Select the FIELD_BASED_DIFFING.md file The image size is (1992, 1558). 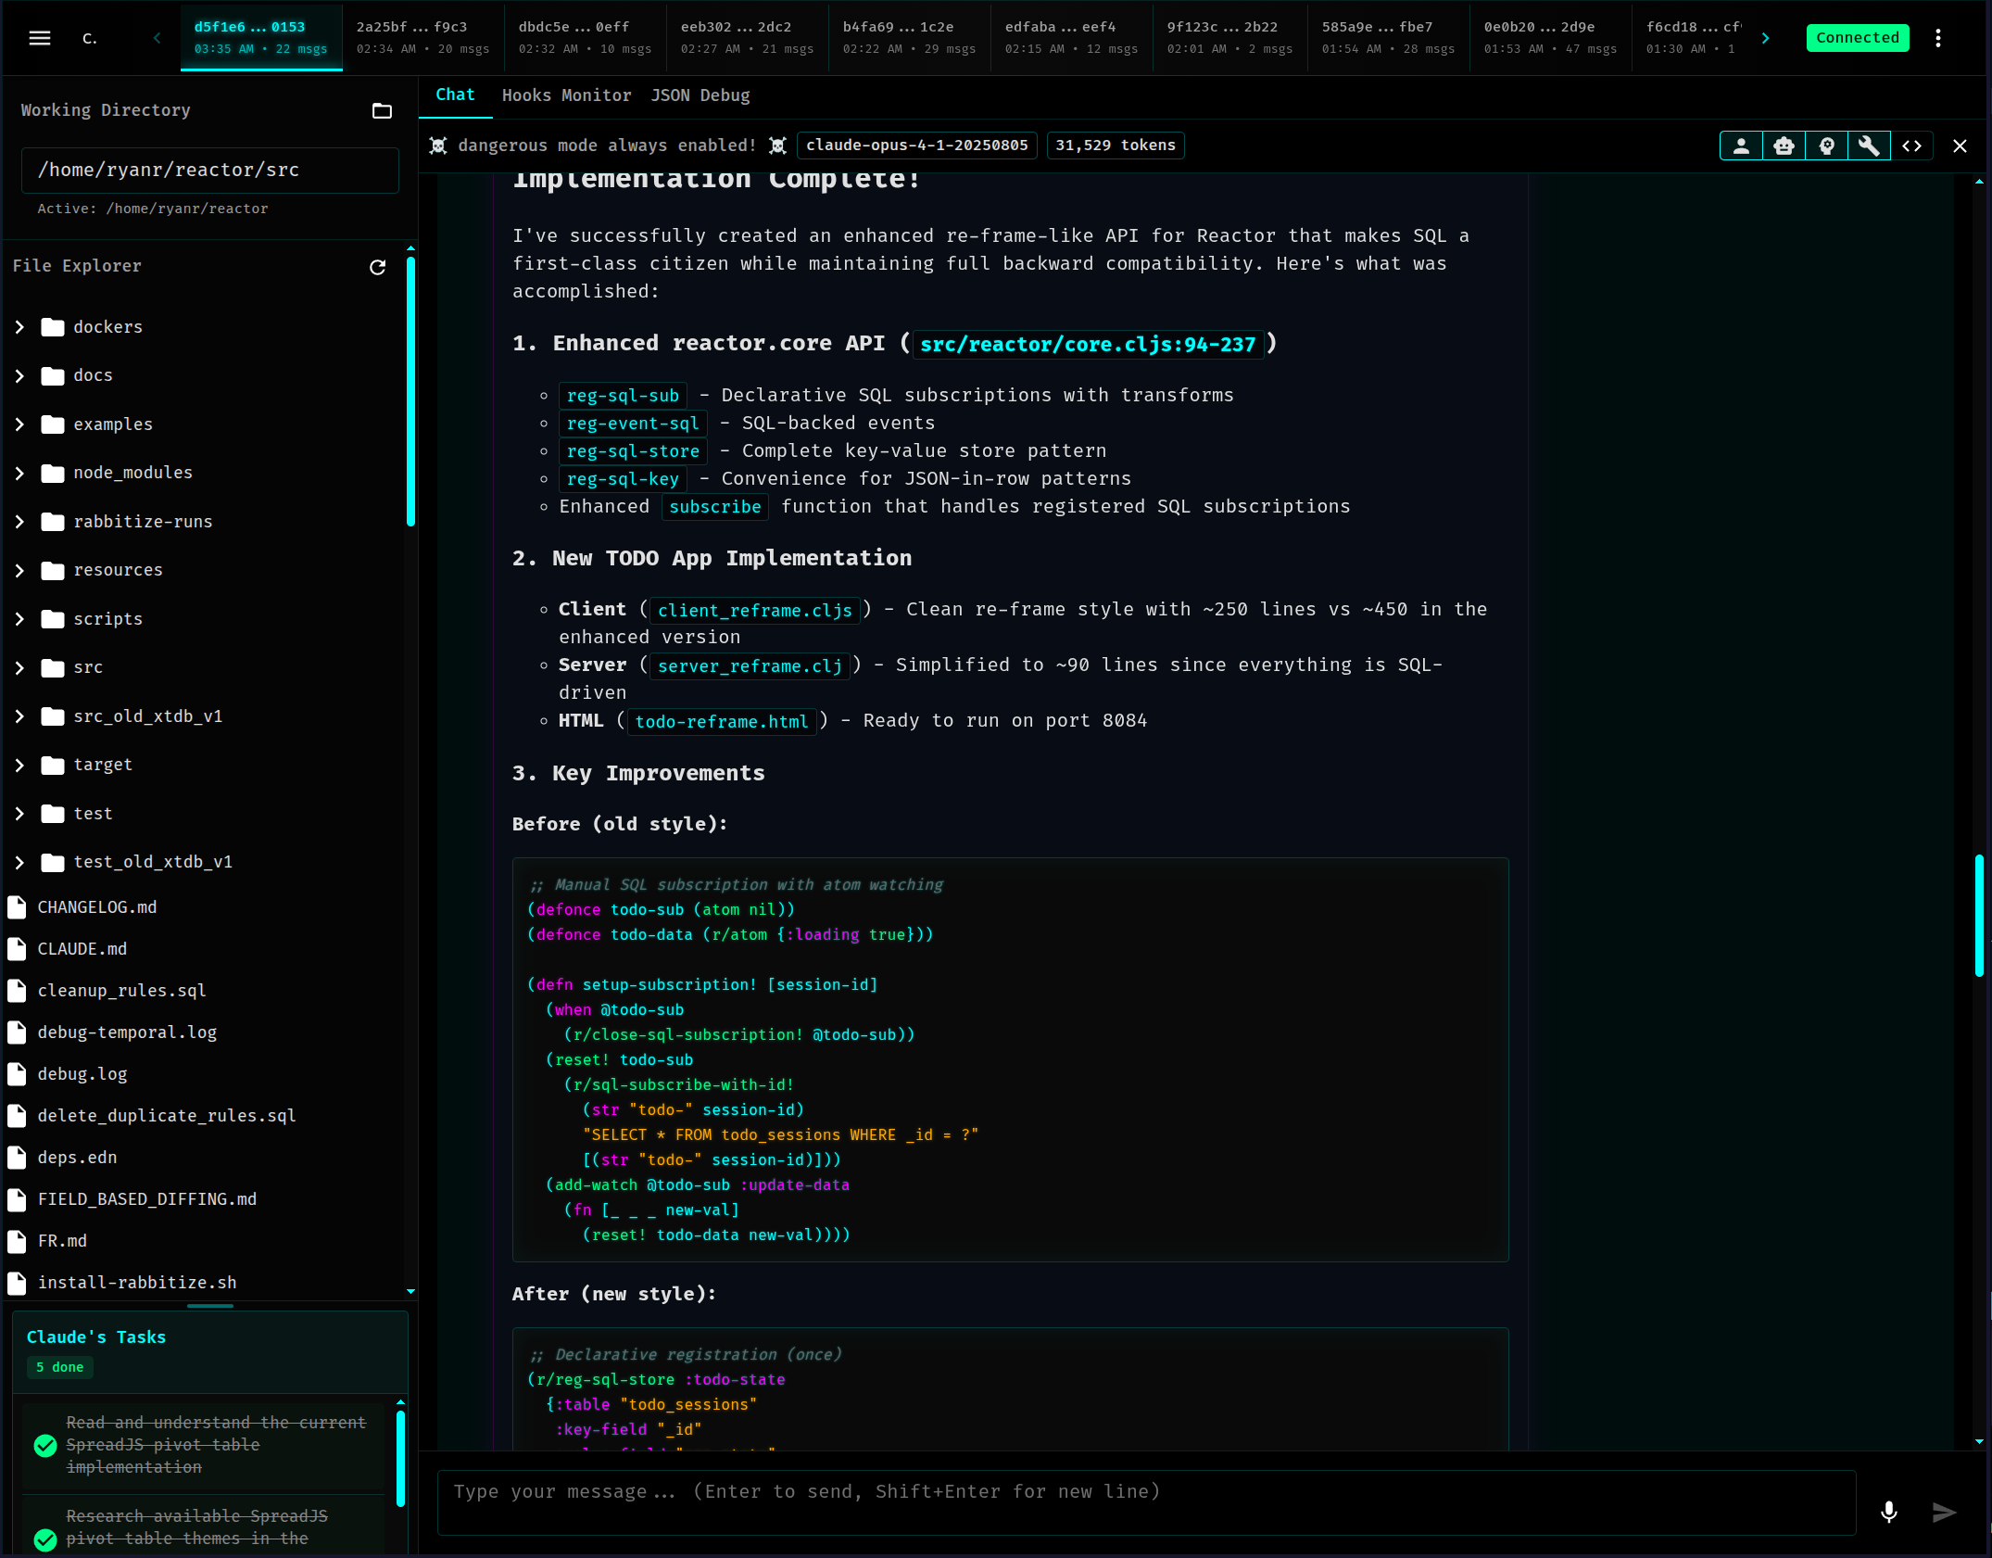point(147,1199)
